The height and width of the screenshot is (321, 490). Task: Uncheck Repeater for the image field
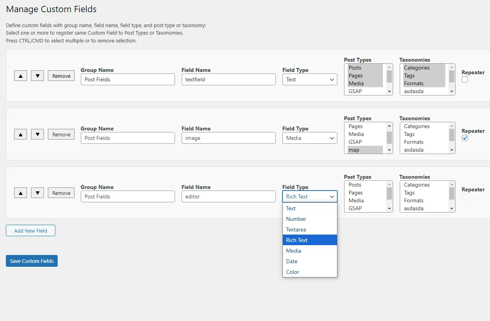click(x=465, y=138)
